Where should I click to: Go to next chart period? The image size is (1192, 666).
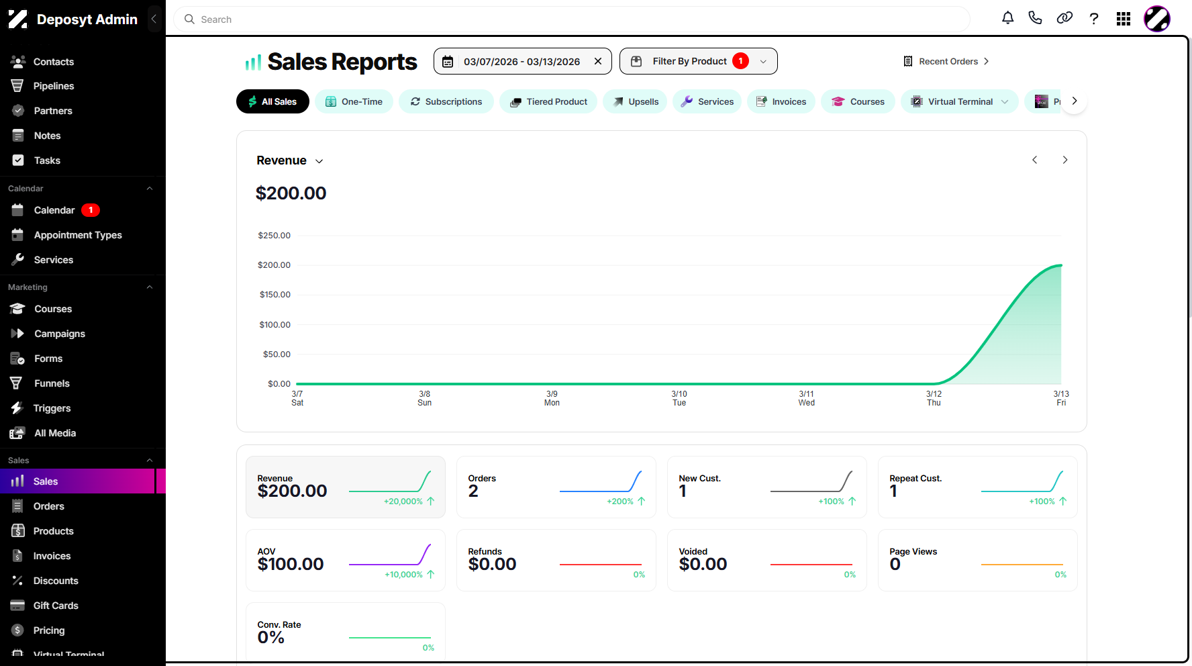click(x=1064, y=160)
